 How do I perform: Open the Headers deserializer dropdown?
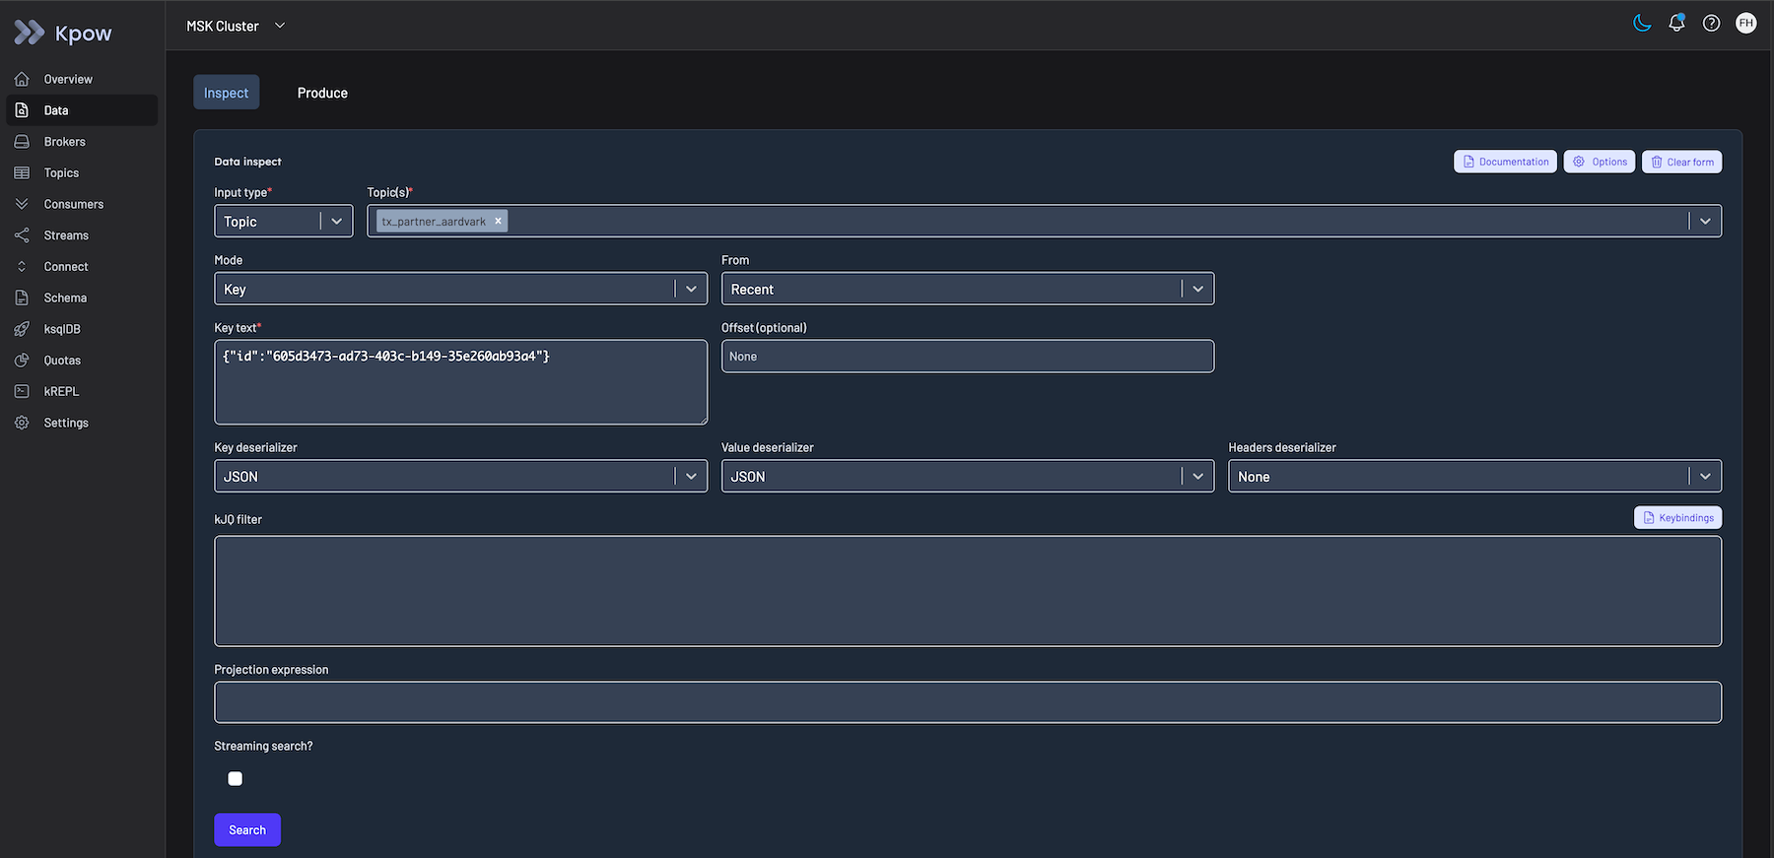[1473, 476]
